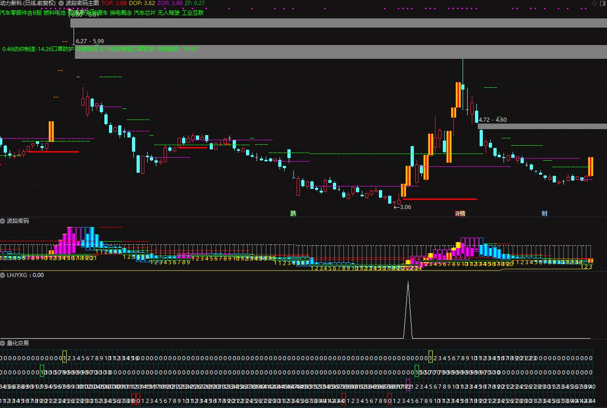Open the 汽车芯片 concept tag
This screenshot has width=607, height=408.
click(144, 13)
